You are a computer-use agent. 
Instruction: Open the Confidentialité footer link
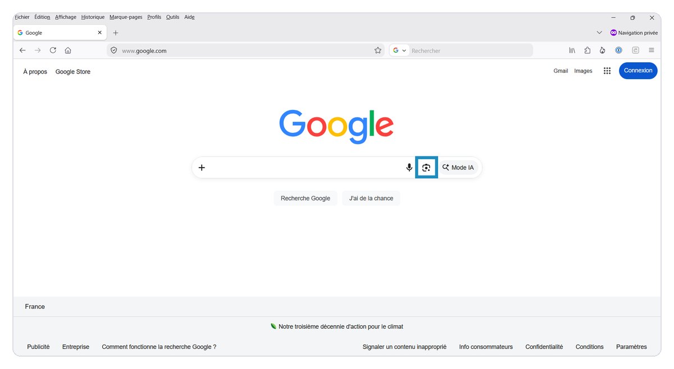coord(544,347)
